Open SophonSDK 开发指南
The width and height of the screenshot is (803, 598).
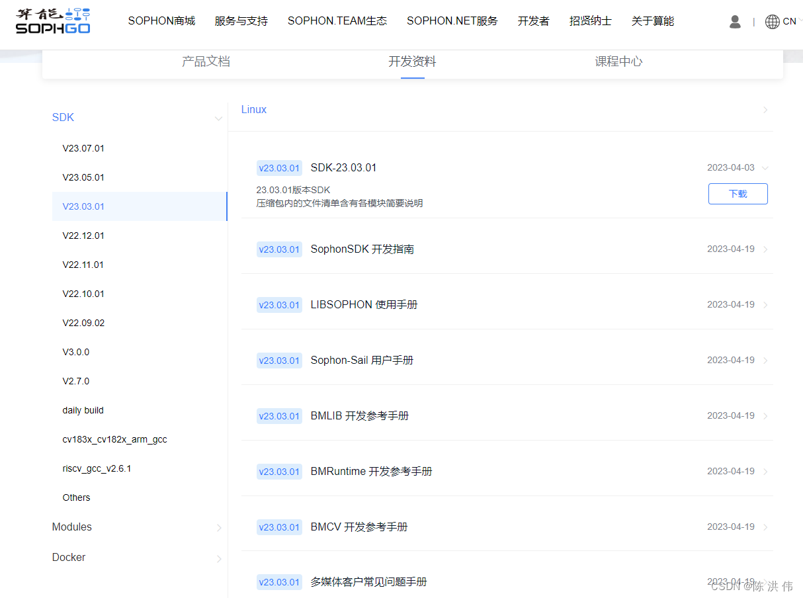[x=362, y=249]
